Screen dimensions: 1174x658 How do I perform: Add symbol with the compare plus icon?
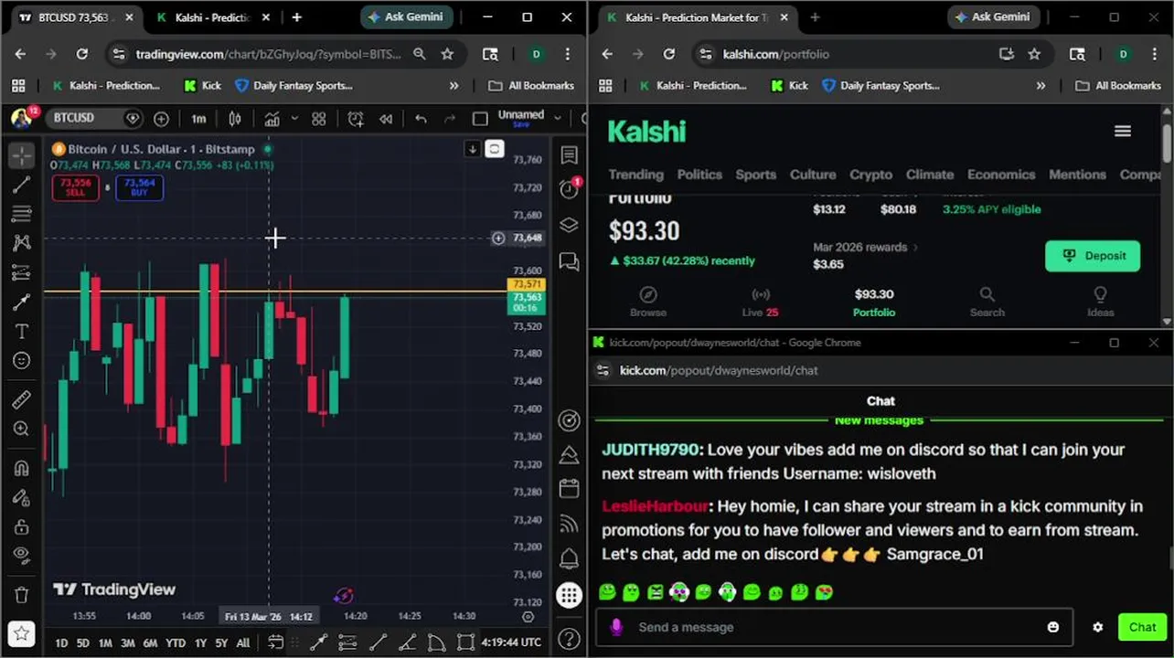click(x=161, y=119)
